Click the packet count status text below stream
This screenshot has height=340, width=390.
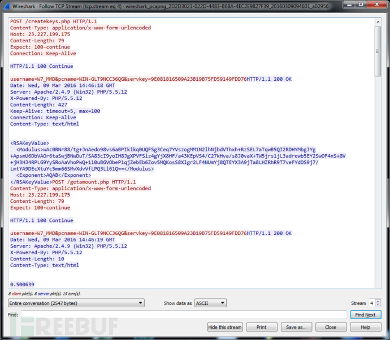(44, 294)
